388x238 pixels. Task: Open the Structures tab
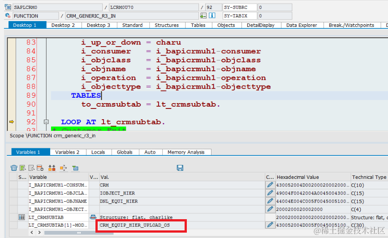point(167,25)
